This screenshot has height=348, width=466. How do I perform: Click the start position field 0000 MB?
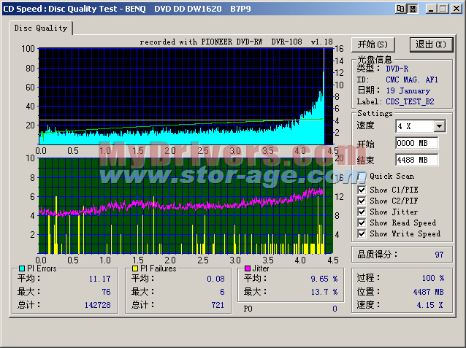tap(416, 143)
